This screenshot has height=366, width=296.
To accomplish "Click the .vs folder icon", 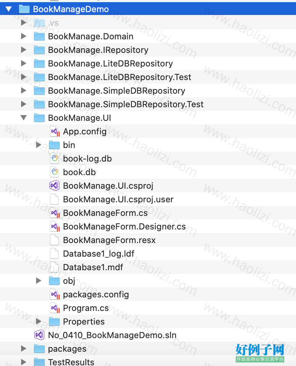I will click(39, 23).
